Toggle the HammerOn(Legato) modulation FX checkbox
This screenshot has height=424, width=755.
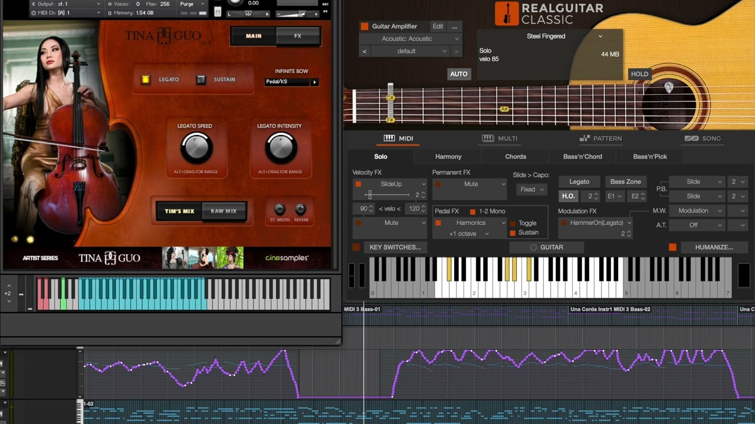(564, 223)
